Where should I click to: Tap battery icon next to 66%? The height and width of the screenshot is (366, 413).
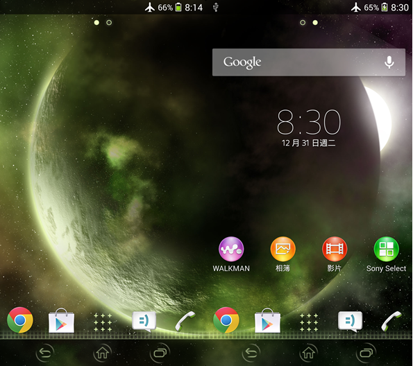pos(178,8)
